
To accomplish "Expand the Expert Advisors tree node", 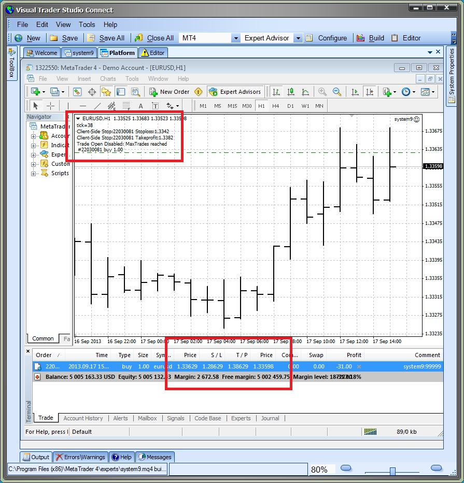I will point(33,155).
